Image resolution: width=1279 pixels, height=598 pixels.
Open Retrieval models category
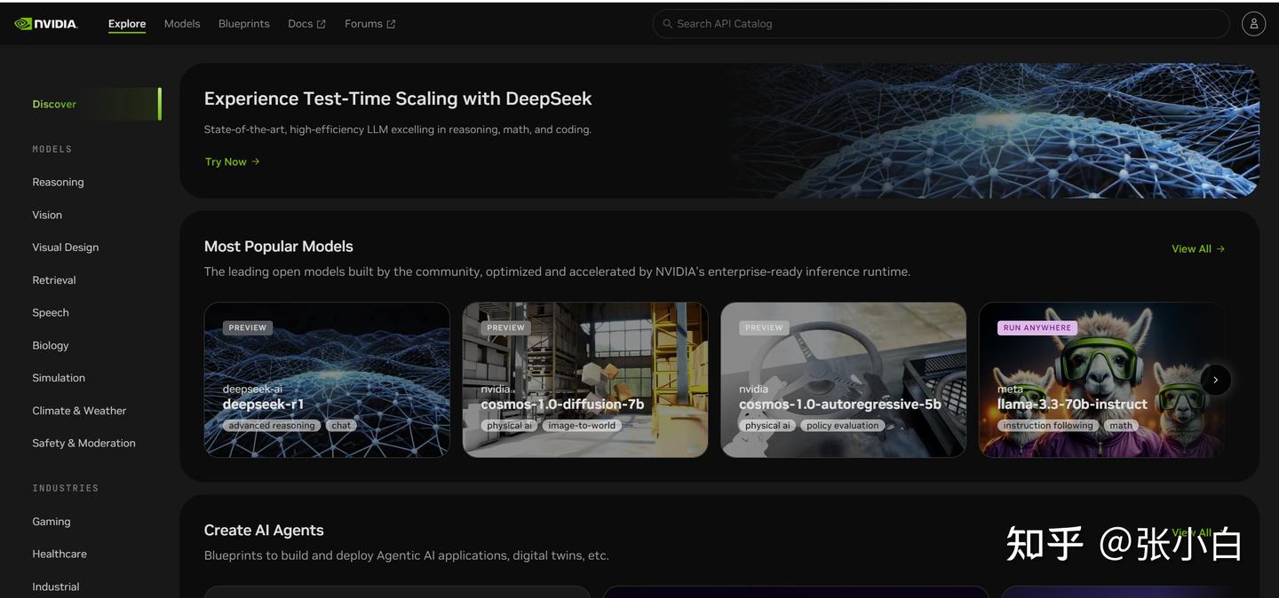[54, 280]
